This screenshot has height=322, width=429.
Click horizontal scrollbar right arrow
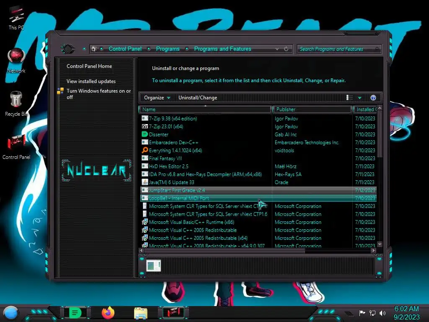click(x=373, y=250)
